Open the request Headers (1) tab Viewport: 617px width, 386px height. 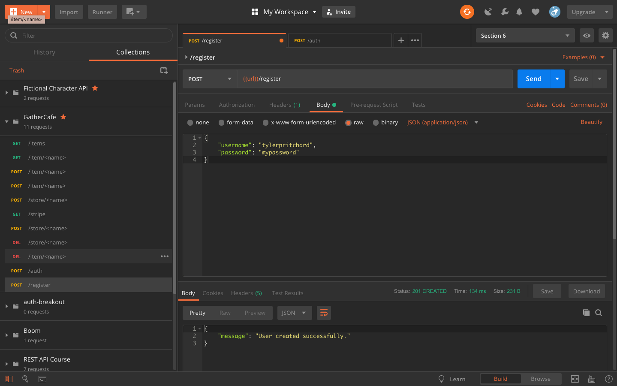pyautogui.click(x=285, y=105)
